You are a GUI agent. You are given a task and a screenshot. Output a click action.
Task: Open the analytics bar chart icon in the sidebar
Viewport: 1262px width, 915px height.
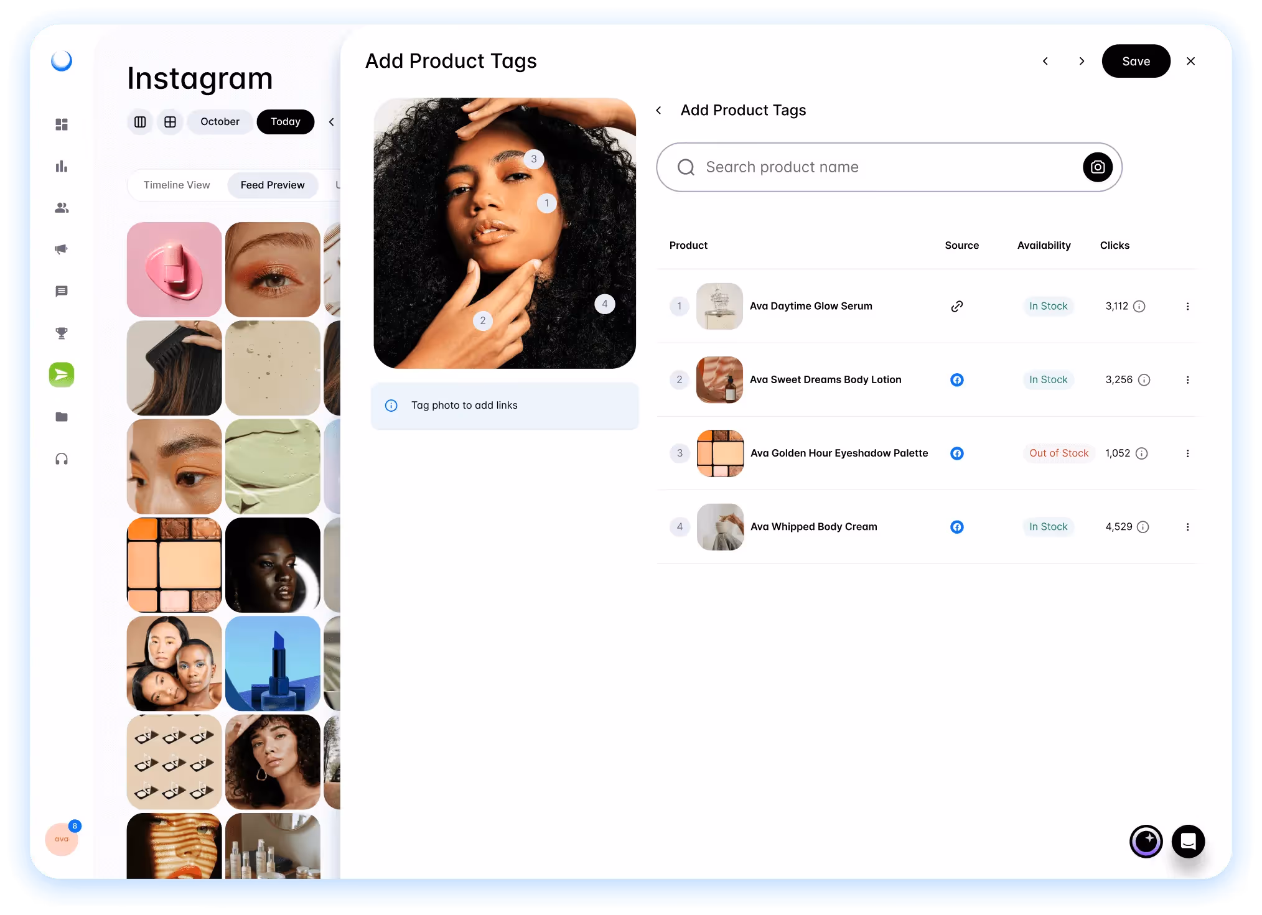[x=61, y=166]
